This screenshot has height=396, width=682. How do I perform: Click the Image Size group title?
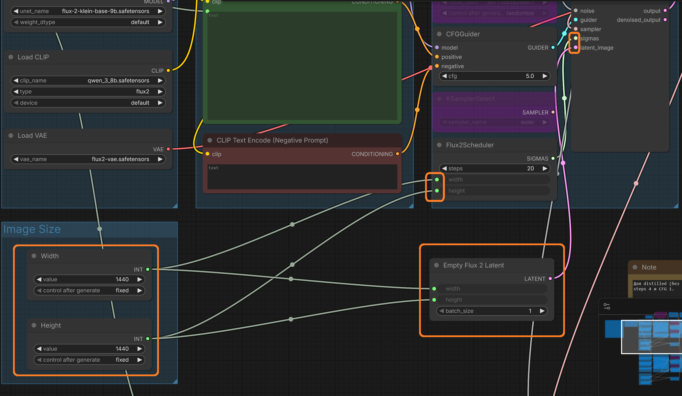click(32, 229)
